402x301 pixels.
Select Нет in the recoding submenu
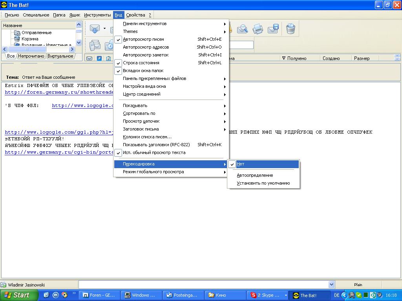point(263,164)
